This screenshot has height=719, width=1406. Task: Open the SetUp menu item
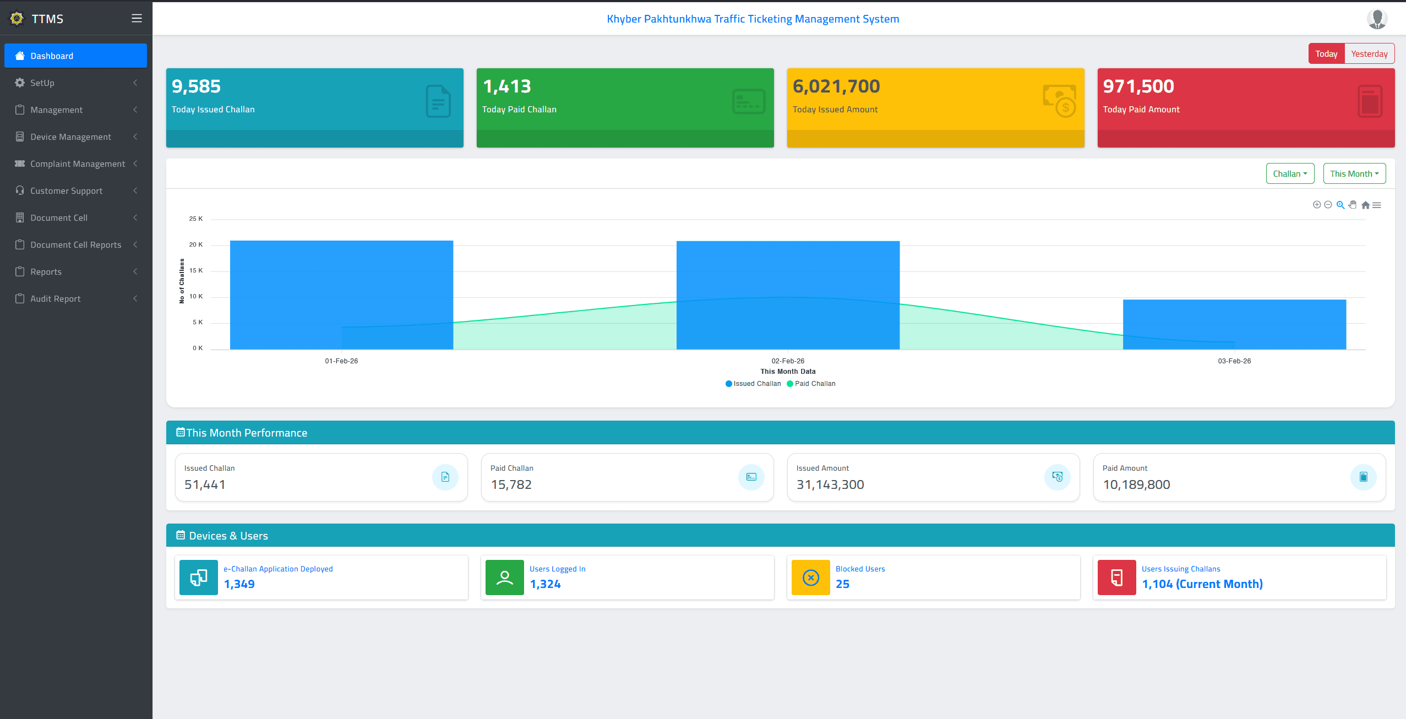pos(75,83)
